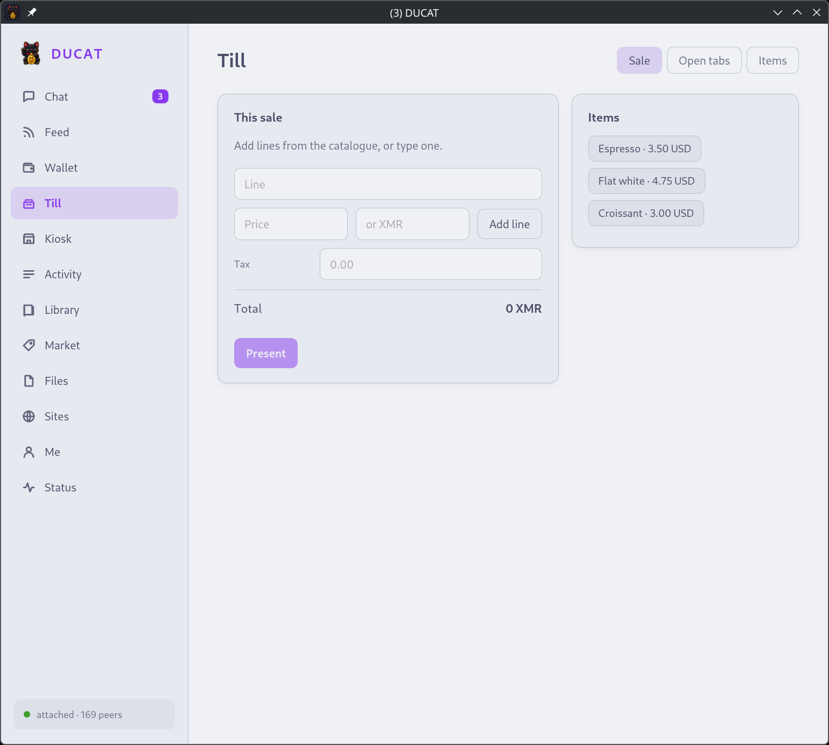The image size is (829, 745).
Task: Click the attached 169 peers status
Action: tap(95, 714)
